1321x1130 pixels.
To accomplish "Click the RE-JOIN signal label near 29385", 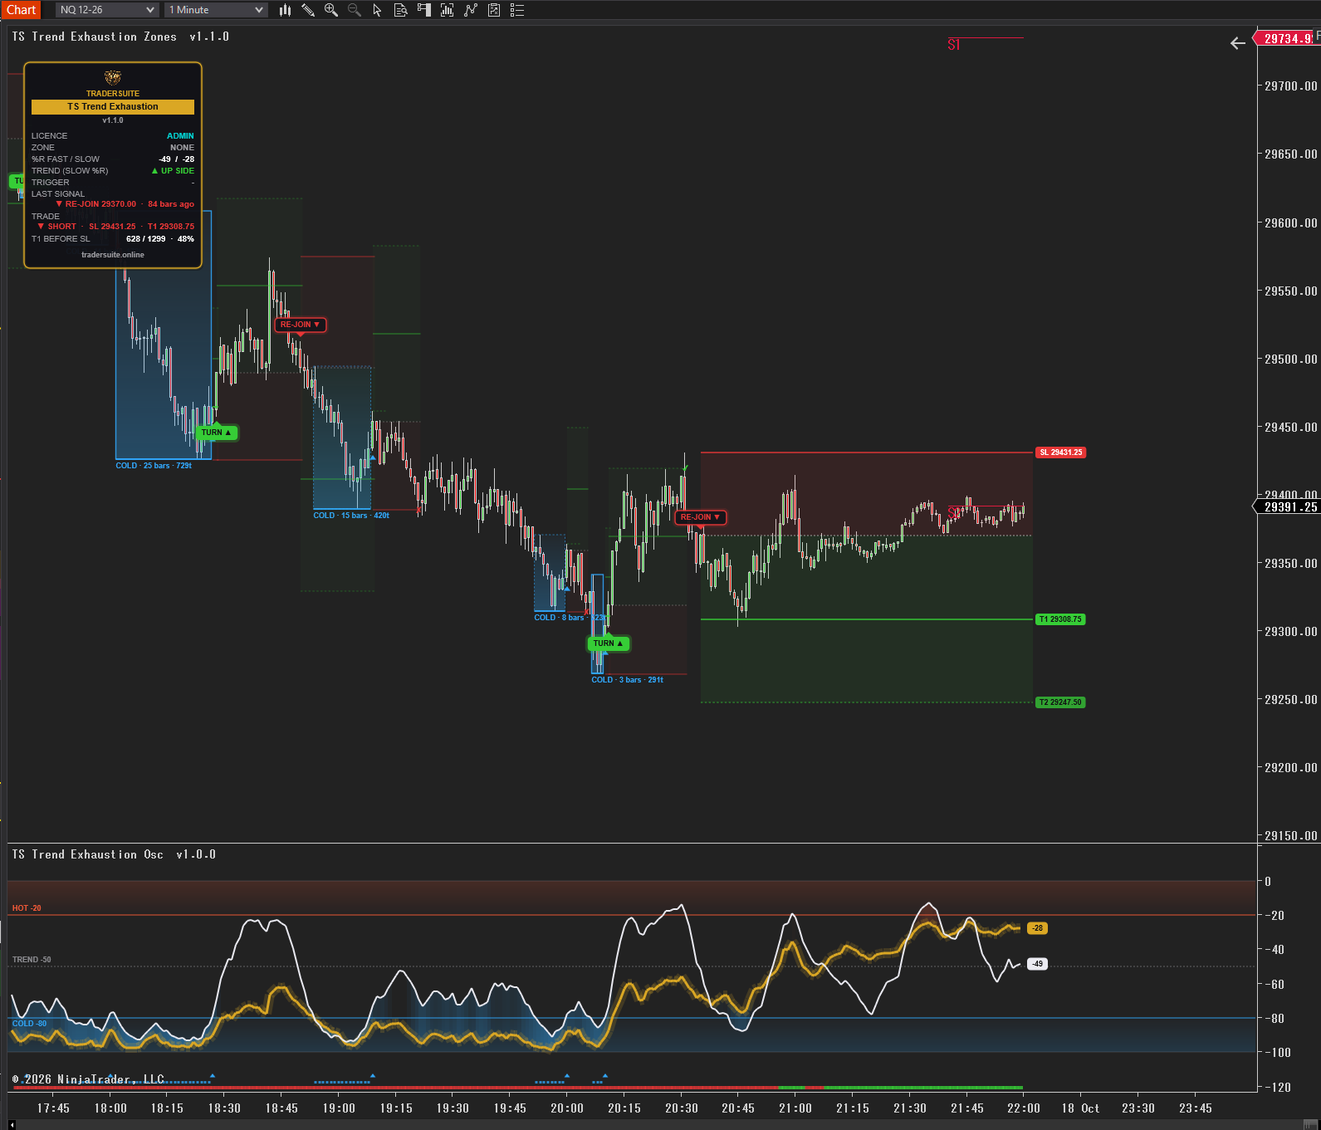I will tap(701, 517).
